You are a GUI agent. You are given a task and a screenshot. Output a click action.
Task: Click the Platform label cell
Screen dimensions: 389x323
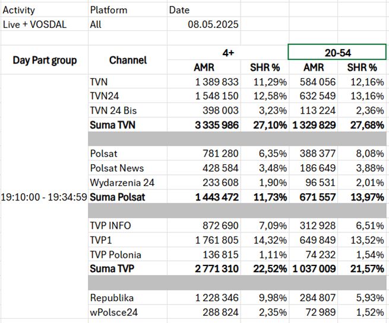(x=108, y=10)
